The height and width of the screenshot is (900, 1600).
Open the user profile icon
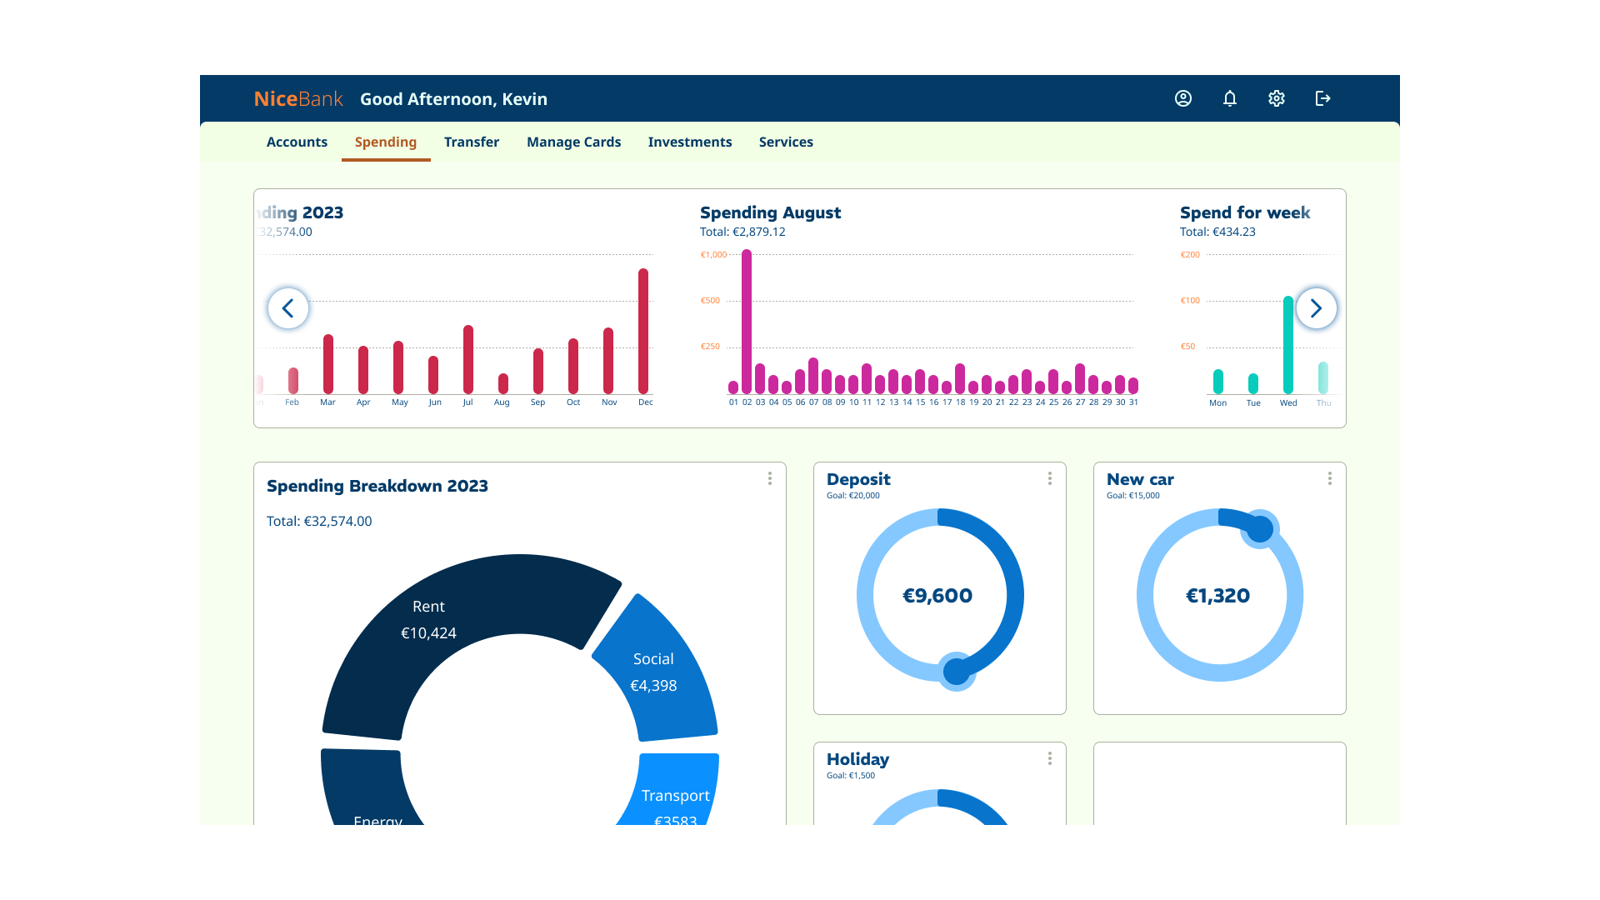tap(1182, 98)
